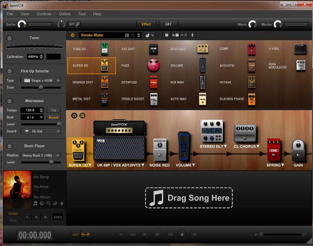This screenshot has height=246, width=313.
Task: Switch to the Effect view button
Action: 146,24
